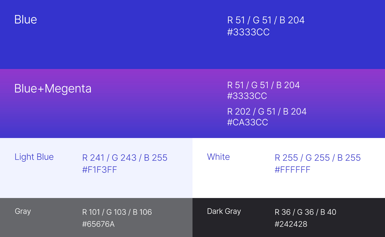The image size is (385, 237).
Task: Select the Dark Gray swatch label
Action: (224, 211)
